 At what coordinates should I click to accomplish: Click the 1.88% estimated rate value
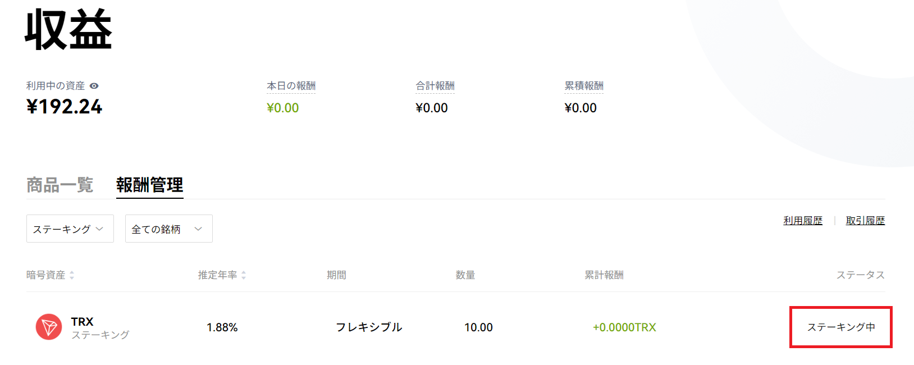[222, 327]
